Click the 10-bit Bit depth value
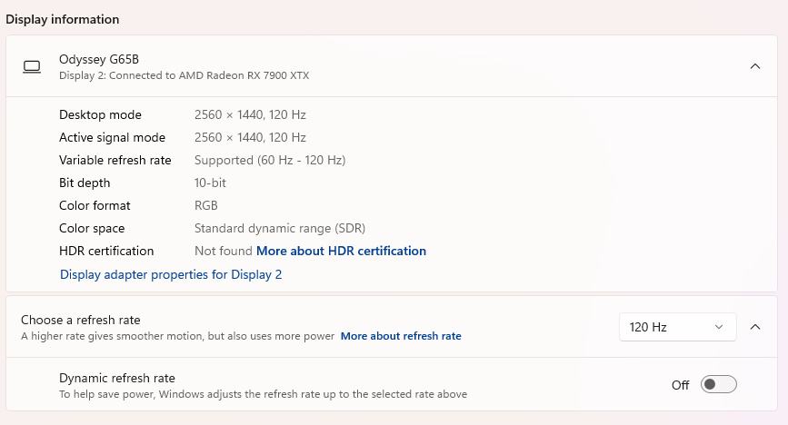The width and height of the screenshot is (788, 425). 210,183
